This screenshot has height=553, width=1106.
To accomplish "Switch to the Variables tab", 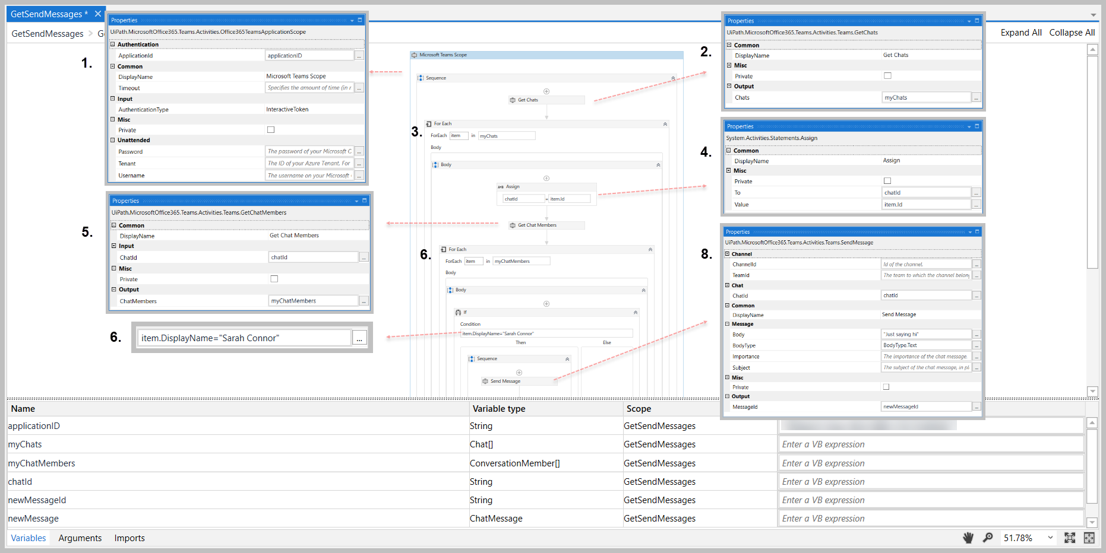I will [29, 538].
